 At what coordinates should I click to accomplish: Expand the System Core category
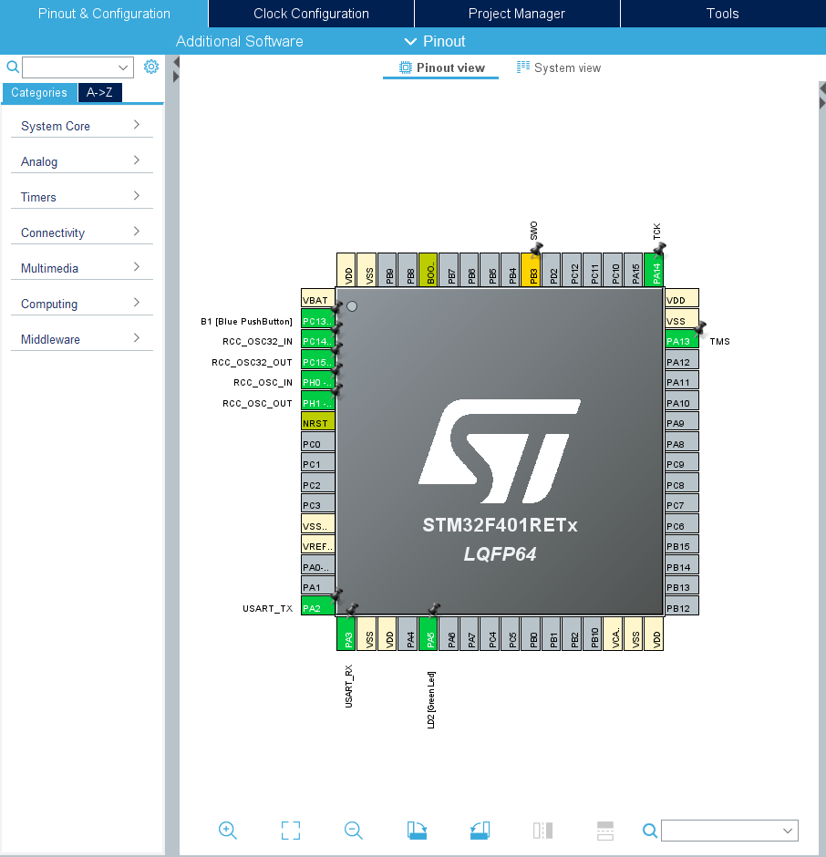(81, 126)
